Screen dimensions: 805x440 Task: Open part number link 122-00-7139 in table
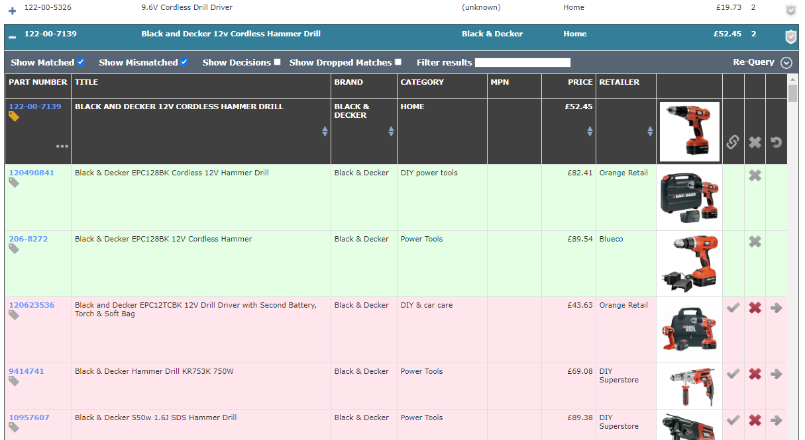point(35,107)
